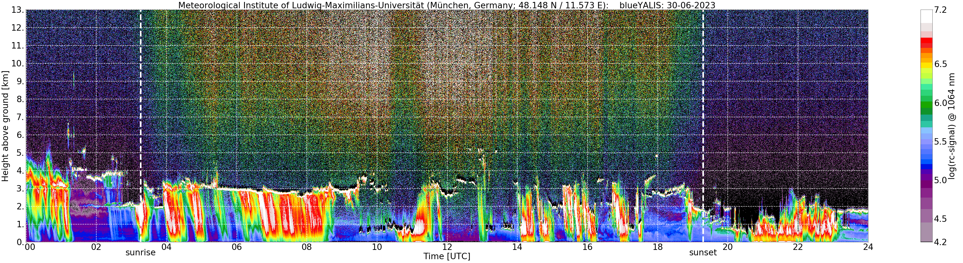Click the y-axis tick label '4.'

click(x=20, y=171)
